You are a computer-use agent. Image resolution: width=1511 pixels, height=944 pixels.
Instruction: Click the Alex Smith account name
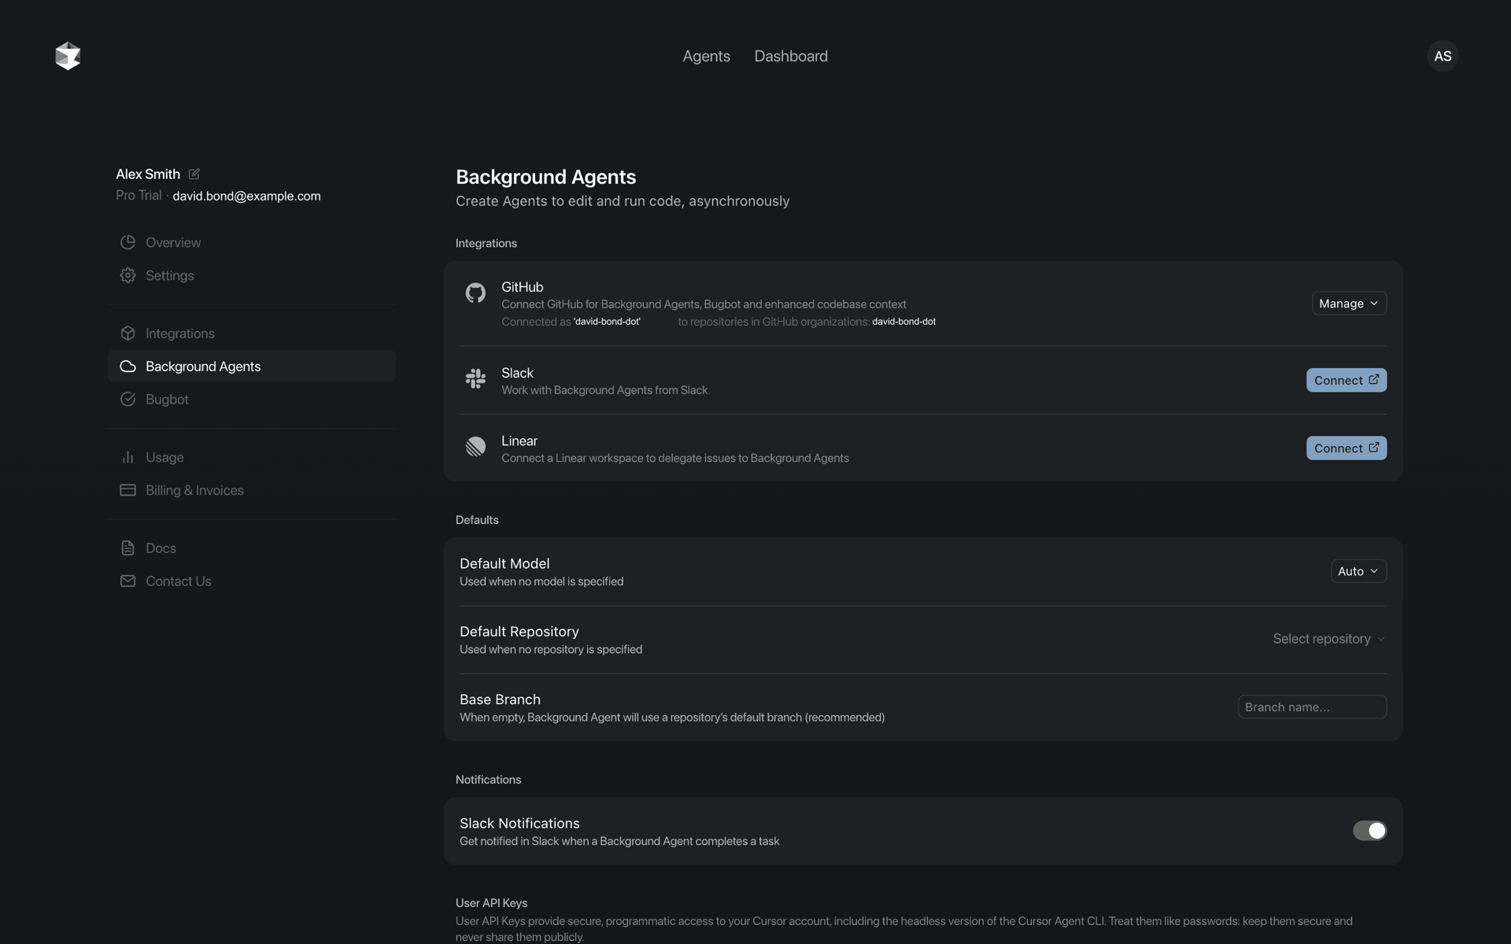click(x=148, y=174)
